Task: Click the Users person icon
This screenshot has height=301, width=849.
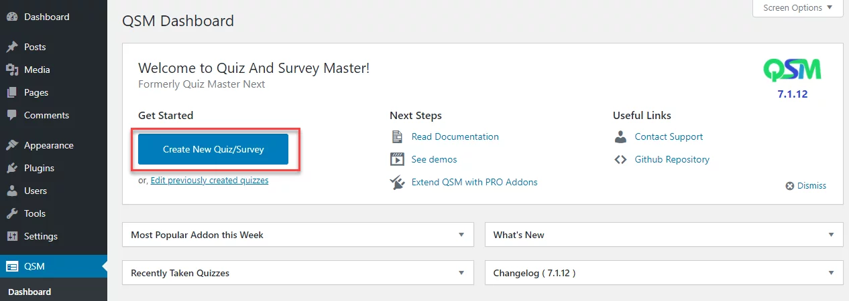Action: coord(12,191)
